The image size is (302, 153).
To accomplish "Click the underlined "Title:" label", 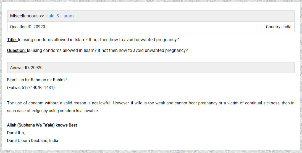I will pos(12,39).
